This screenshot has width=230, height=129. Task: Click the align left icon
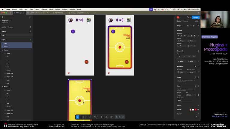(x=178, y=36)
